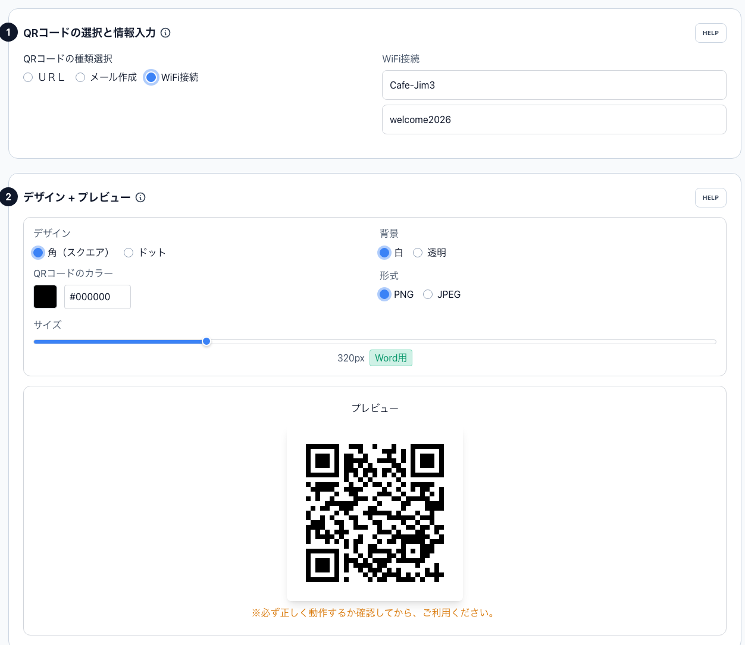Click the 背景 label
Screen dimensions: 745x645
(389, 234)
